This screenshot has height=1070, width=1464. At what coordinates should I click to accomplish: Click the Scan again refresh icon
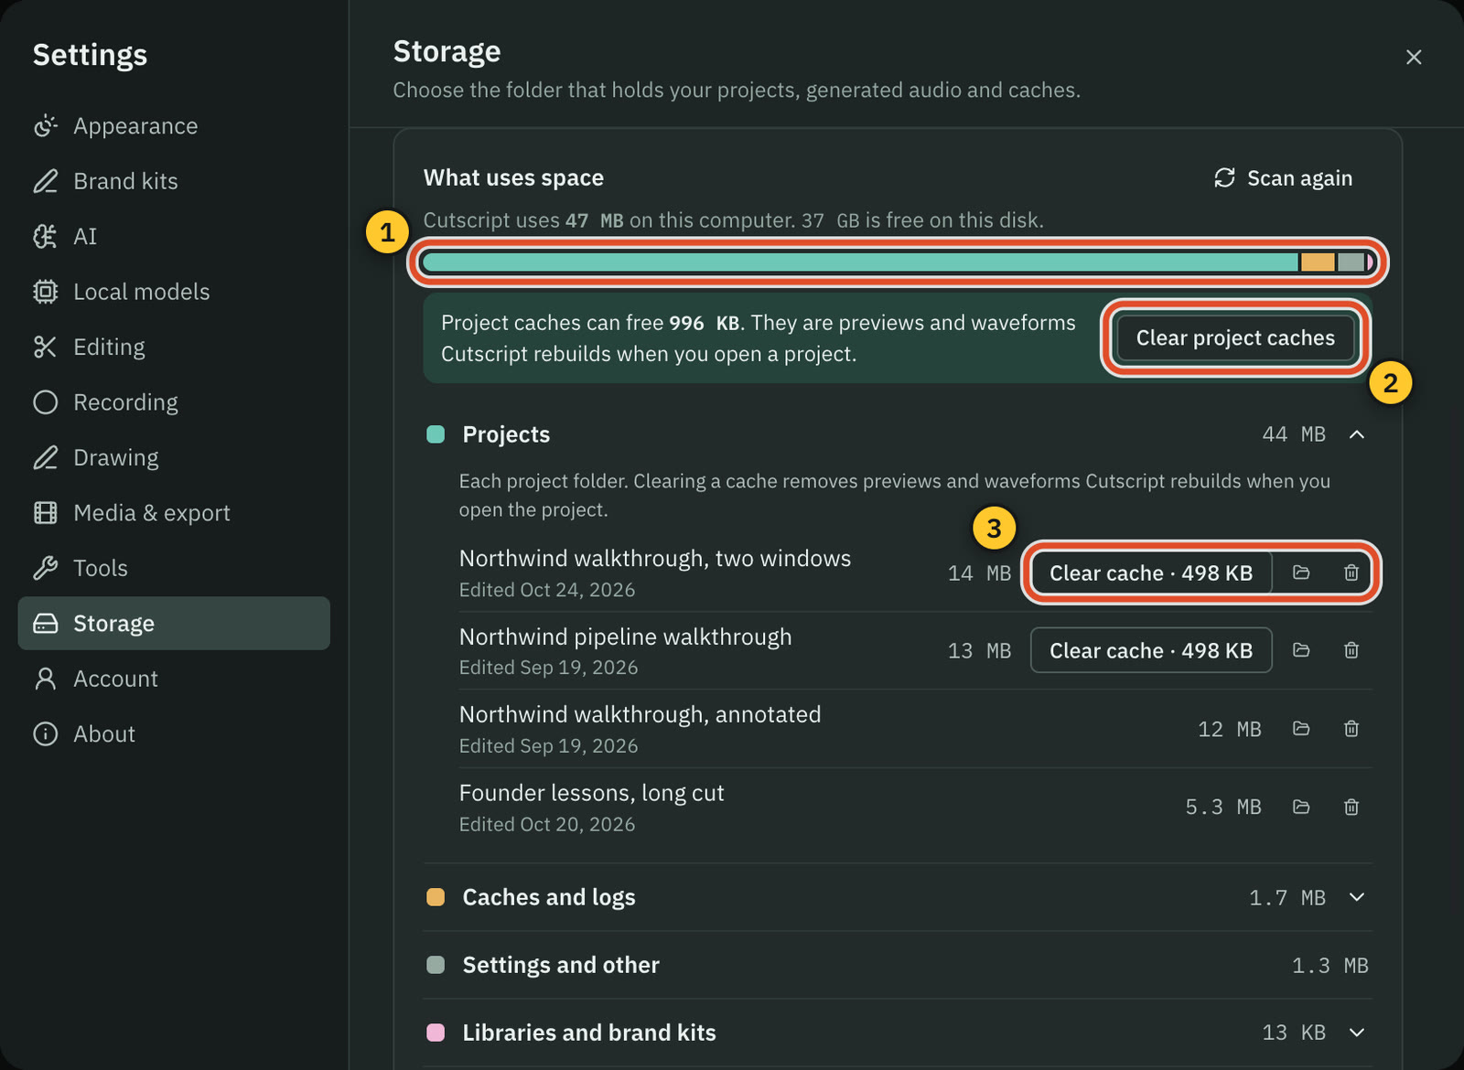point(1224,178)
